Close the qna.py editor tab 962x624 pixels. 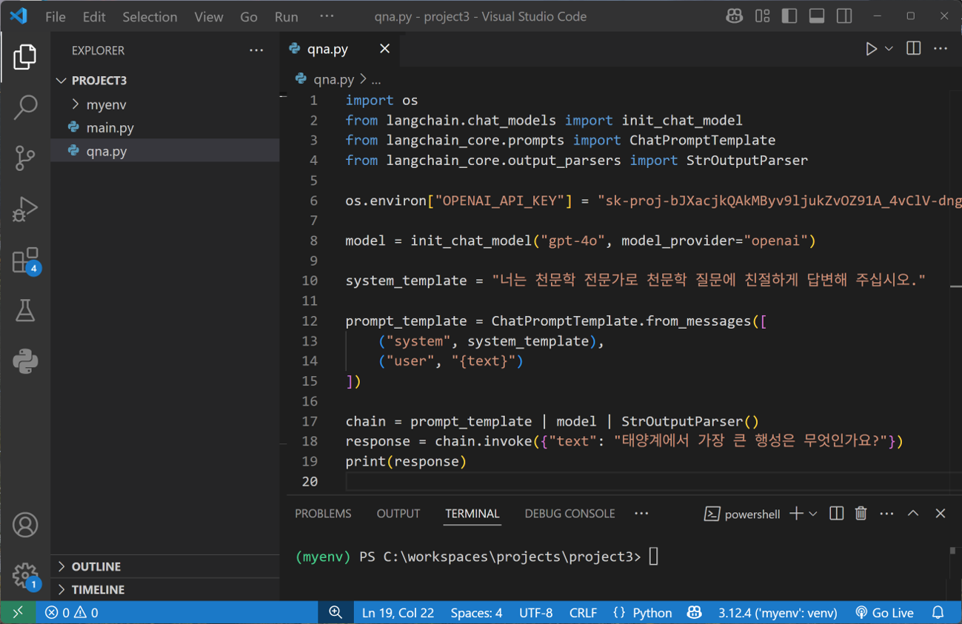pyautogui.click(x=384, y=49)
